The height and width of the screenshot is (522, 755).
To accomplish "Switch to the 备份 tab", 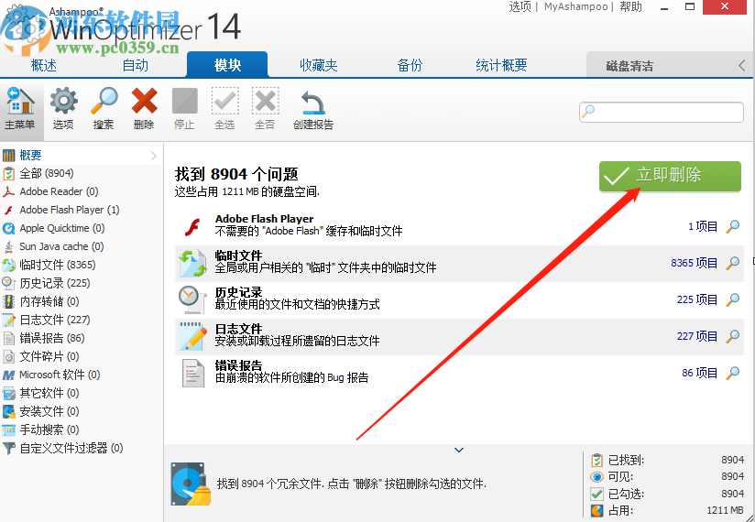I will coord(410,65).
